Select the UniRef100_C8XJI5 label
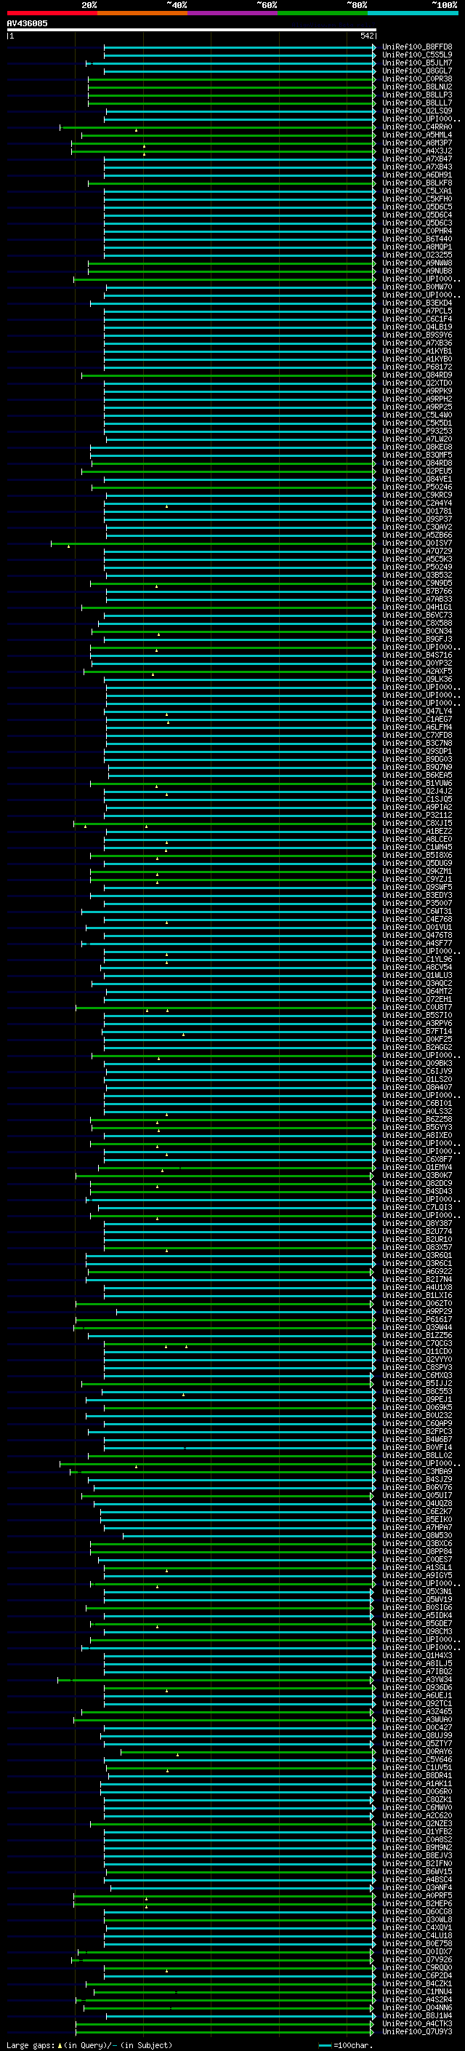The height and width of the screenshot is (2051, 465). coord(417,824)
